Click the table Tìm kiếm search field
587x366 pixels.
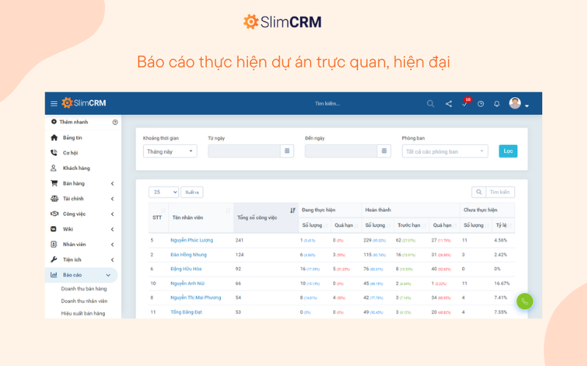[x=500, y=192]
